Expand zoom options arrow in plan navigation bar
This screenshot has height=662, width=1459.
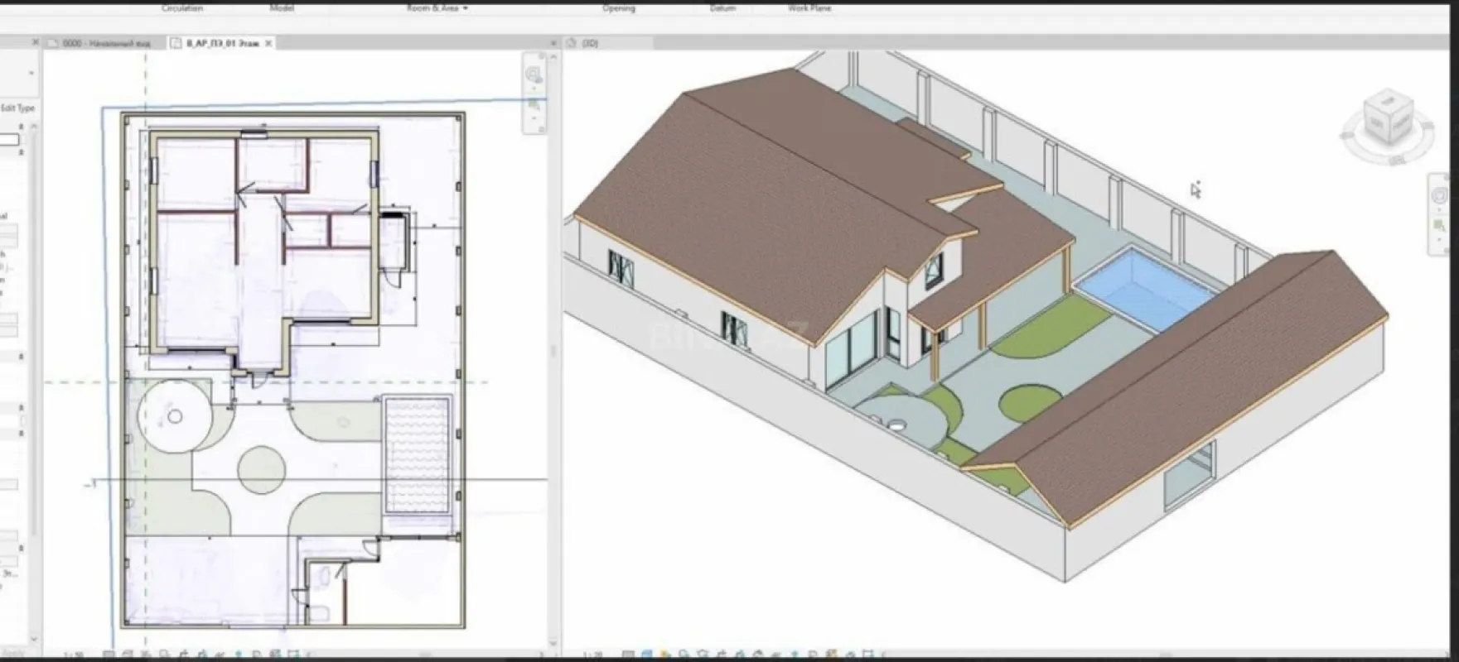pos(534,118)
